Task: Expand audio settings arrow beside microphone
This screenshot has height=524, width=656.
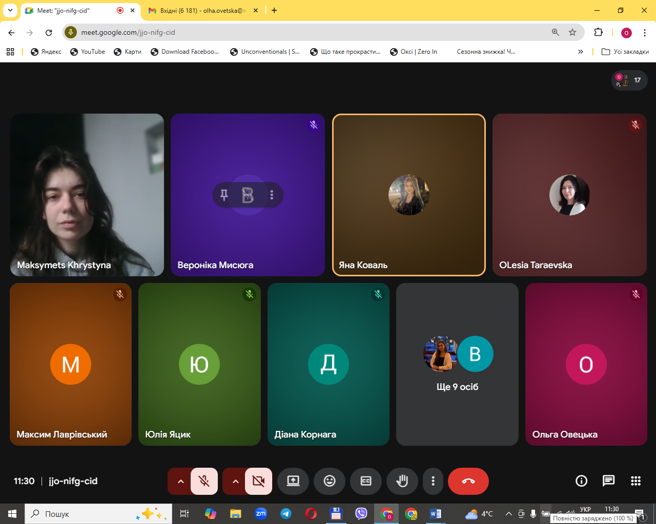Action: coord(180,481)
